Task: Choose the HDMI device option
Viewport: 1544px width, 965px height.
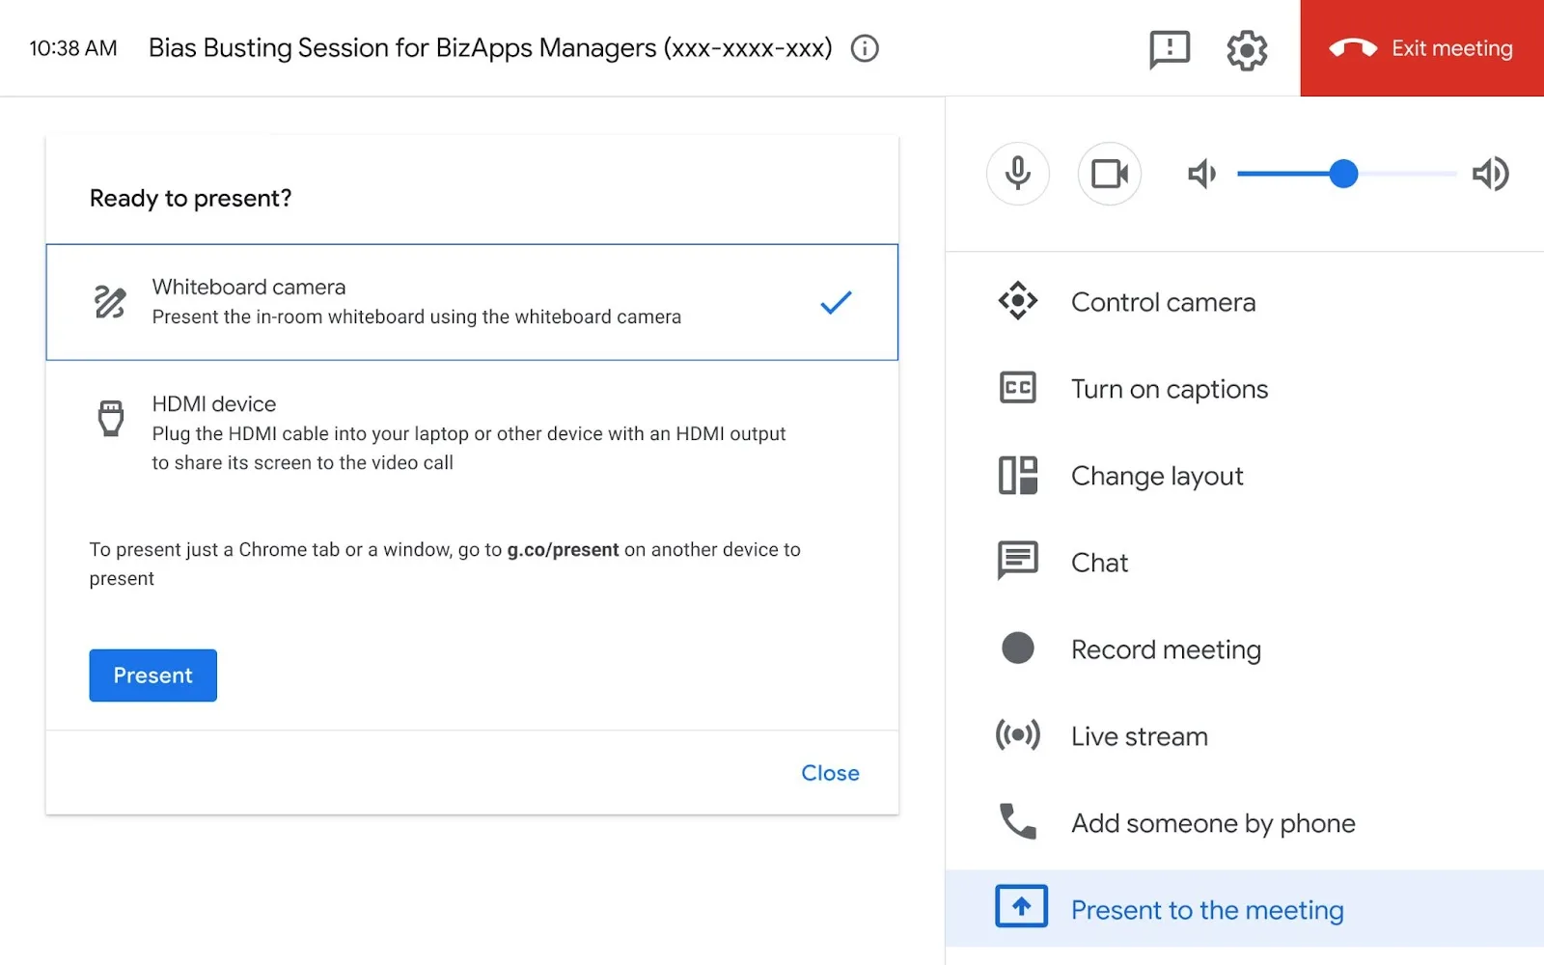Action: tap(471, 432)
